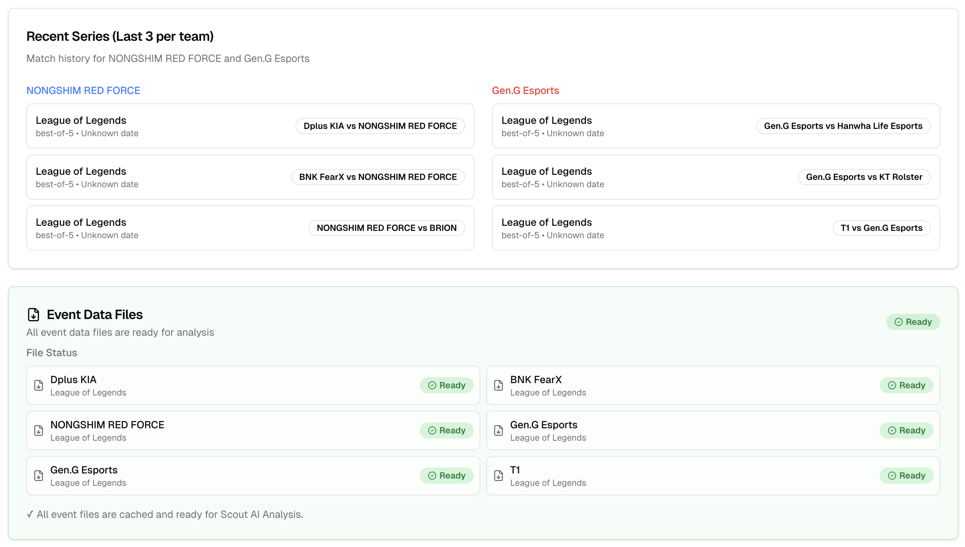Click the T1 Ready status badge
This screenshot has height=547, width=965.
click(x=906, y=475)
